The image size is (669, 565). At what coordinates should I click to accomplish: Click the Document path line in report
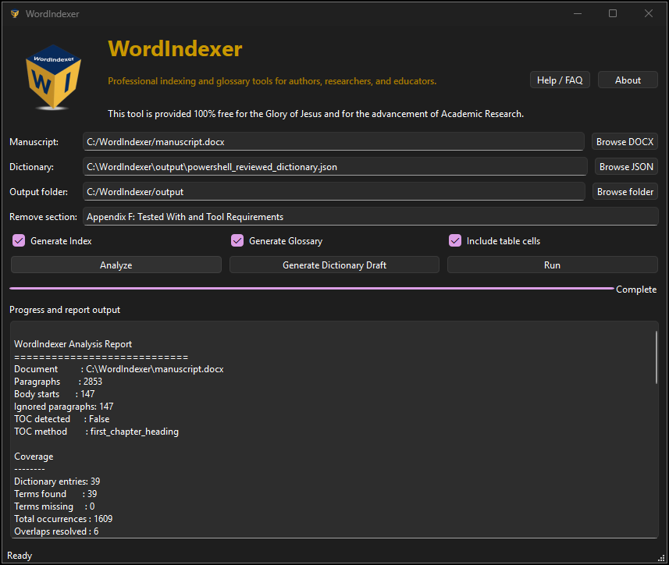(x=119, y=369)
